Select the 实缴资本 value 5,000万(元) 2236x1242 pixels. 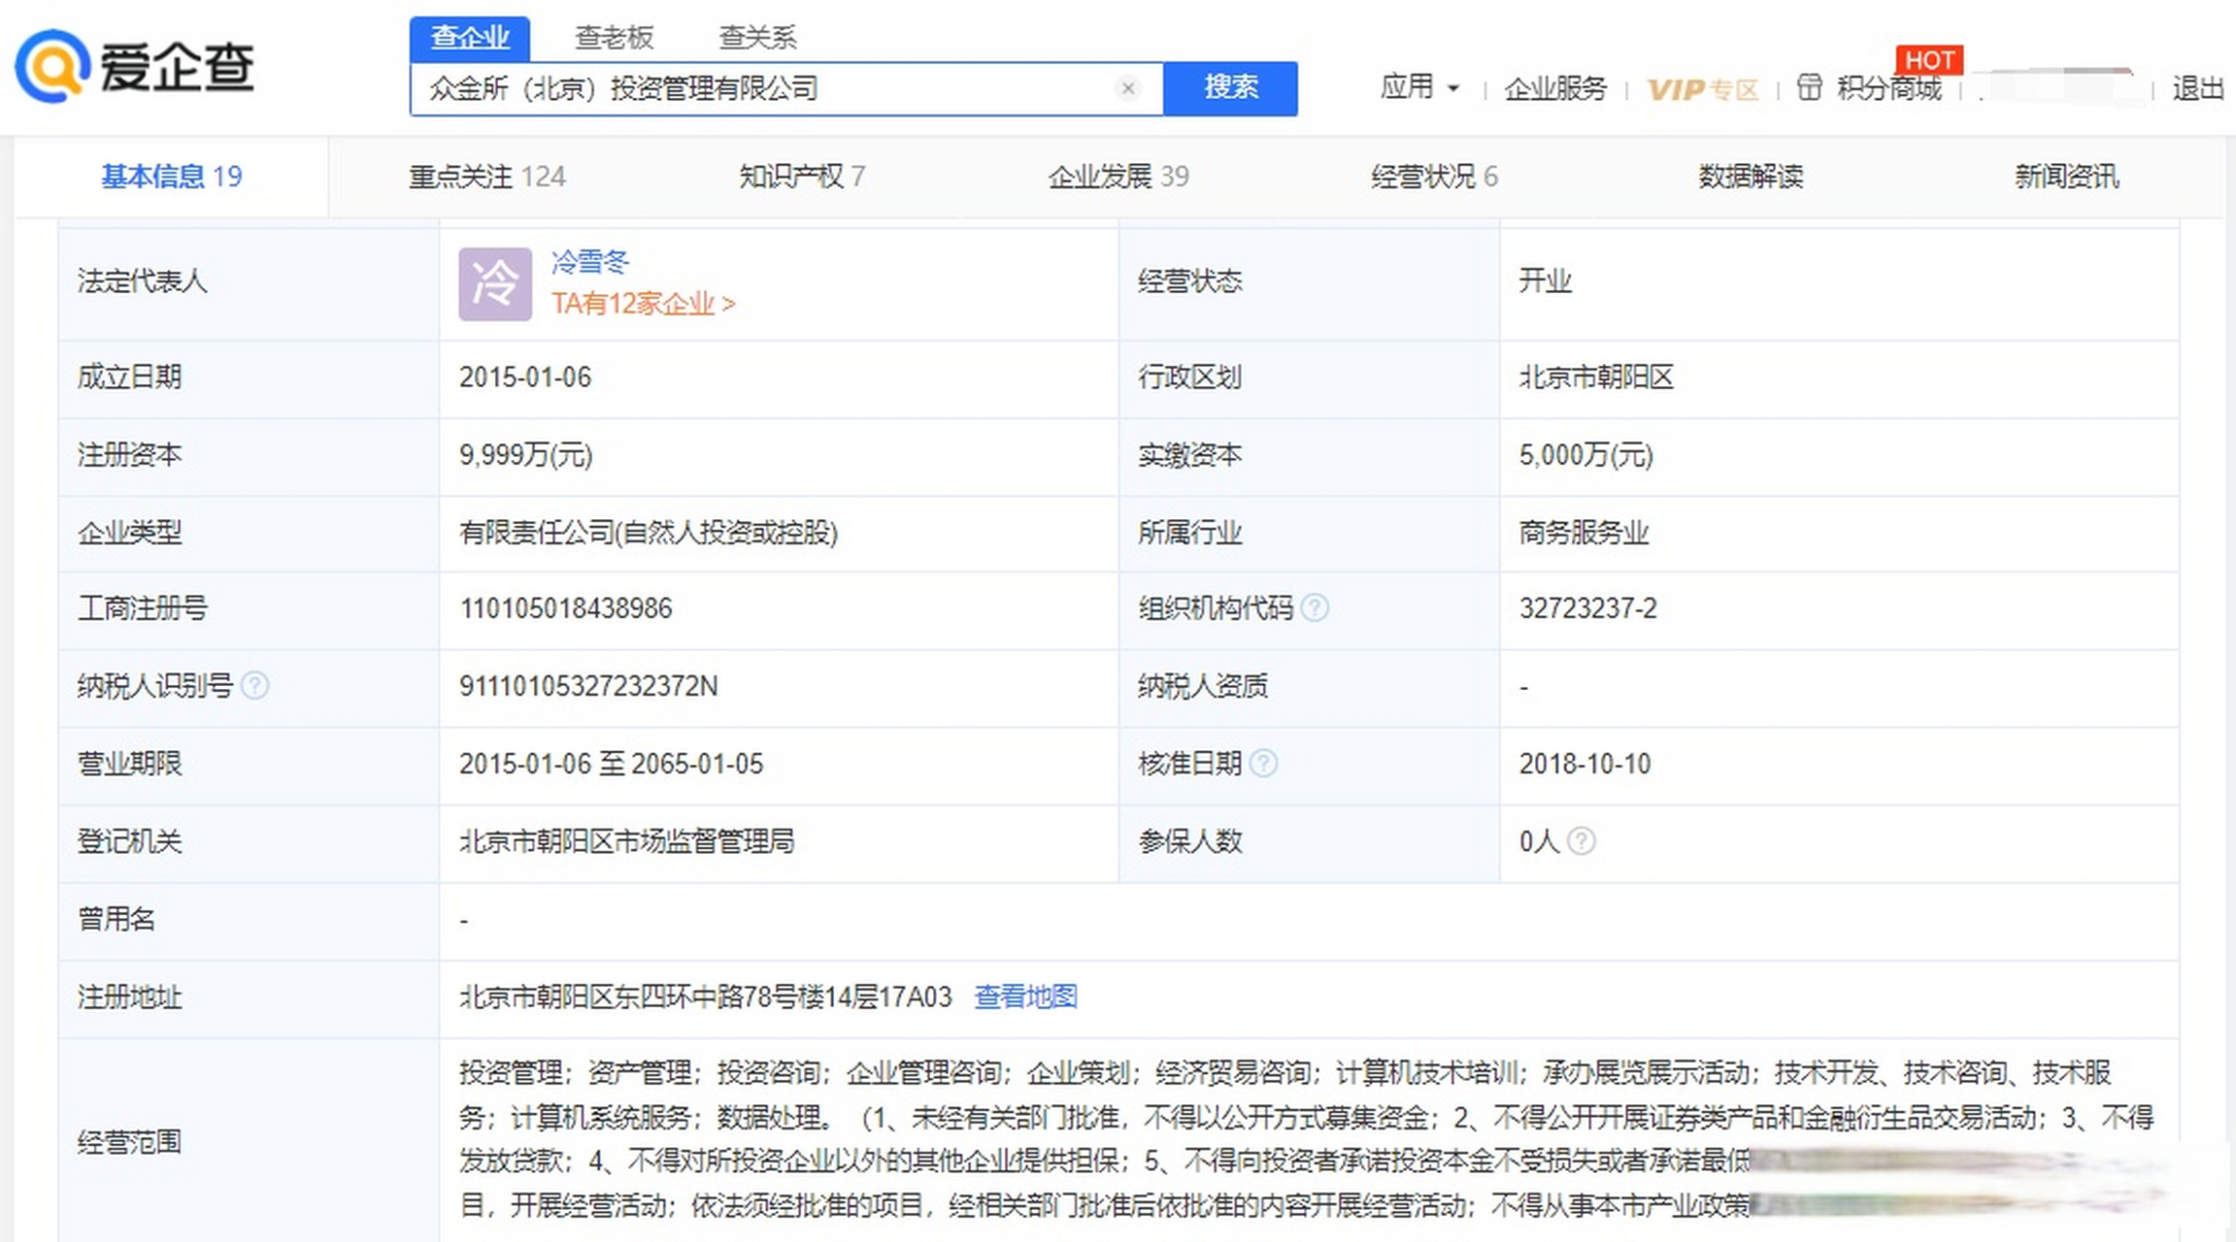[1585, 455]
